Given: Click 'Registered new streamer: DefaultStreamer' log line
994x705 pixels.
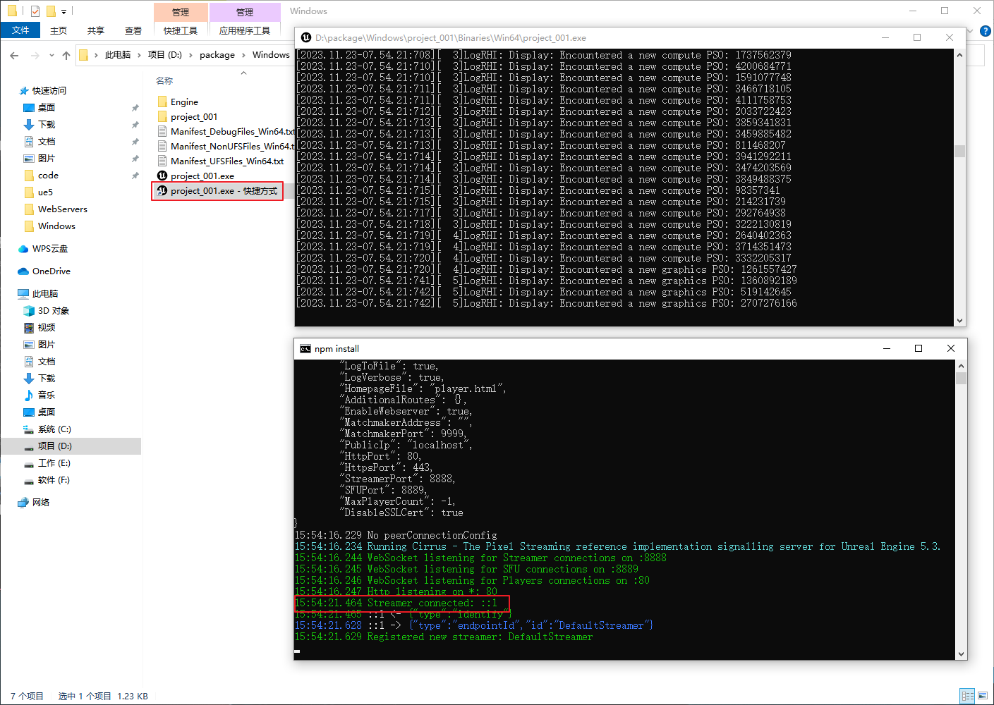Looking at the screenshot, I should click(x=480, y=637).
